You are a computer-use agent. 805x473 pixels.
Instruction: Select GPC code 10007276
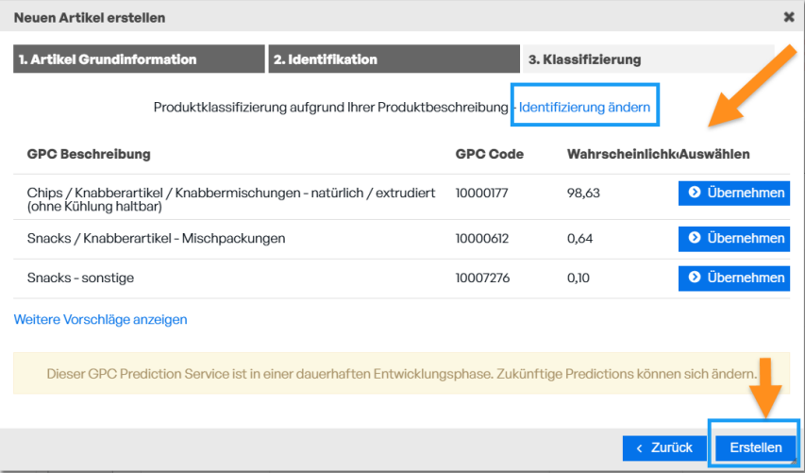[x=482, y=278]
